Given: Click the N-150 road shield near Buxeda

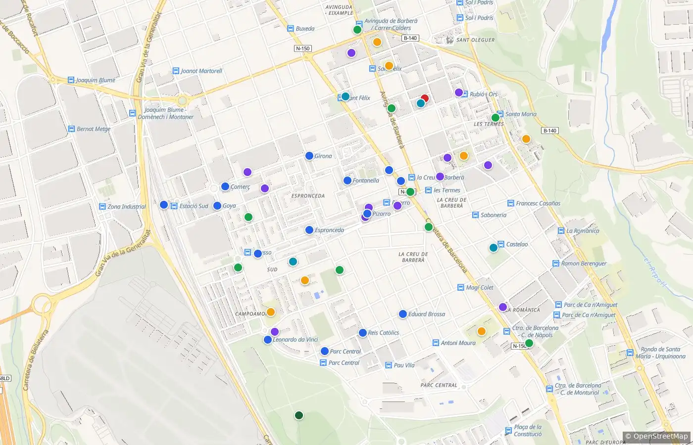Looking at the screenshot, I should pyautogui.click(x=302, y=48).
